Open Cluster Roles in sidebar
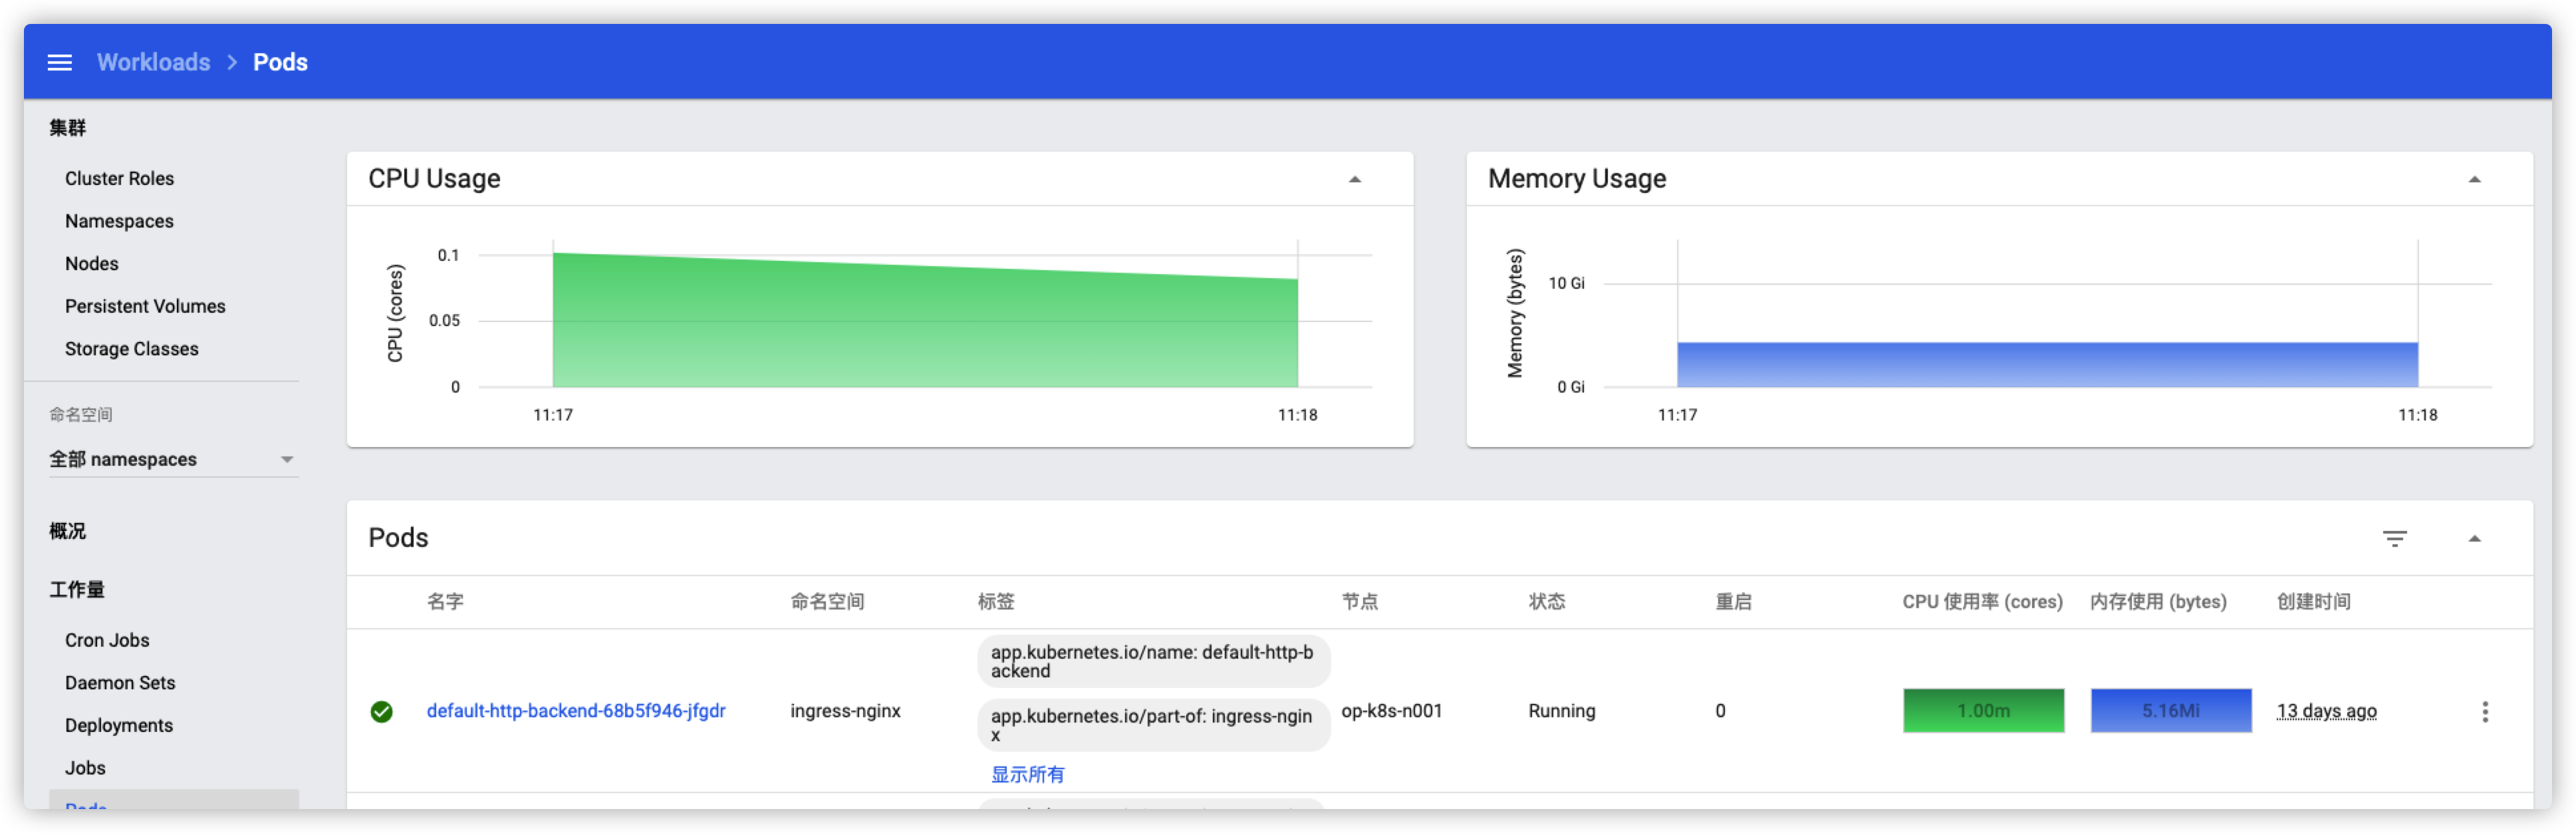This screenshot has width=2576, height=833. click(119, 178)
